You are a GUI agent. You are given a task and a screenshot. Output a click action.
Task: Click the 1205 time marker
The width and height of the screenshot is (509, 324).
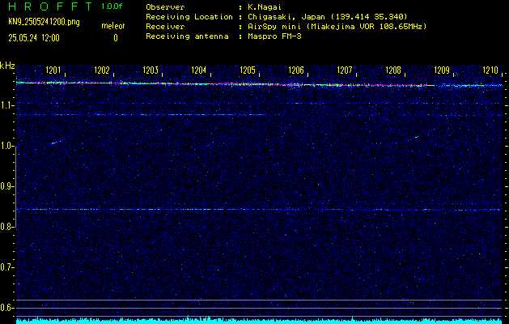248,70
